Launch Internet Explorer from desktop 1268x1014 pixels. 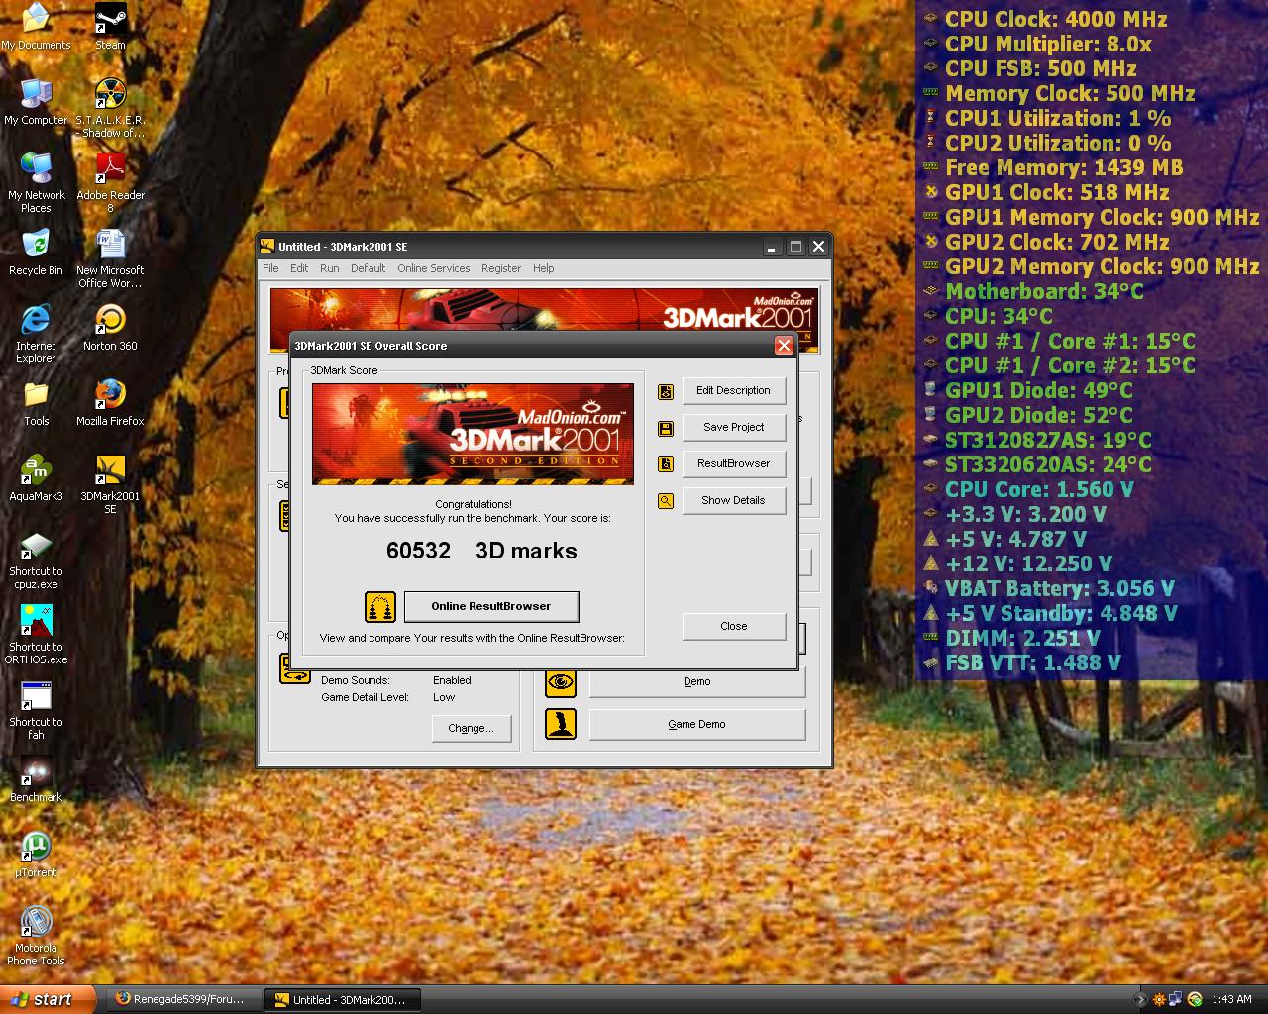[x=36, y=334]
